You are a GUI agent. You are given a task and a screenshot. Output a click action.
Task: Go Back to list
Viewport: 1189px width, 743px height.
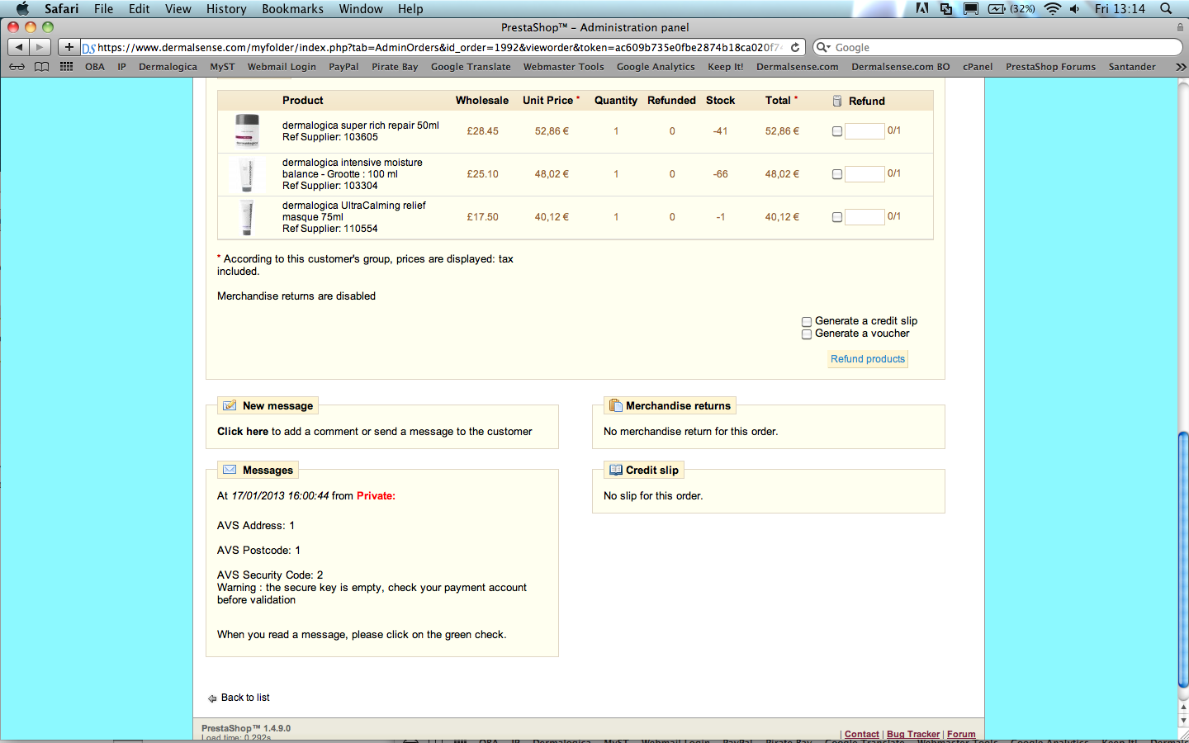coord(245,698)
